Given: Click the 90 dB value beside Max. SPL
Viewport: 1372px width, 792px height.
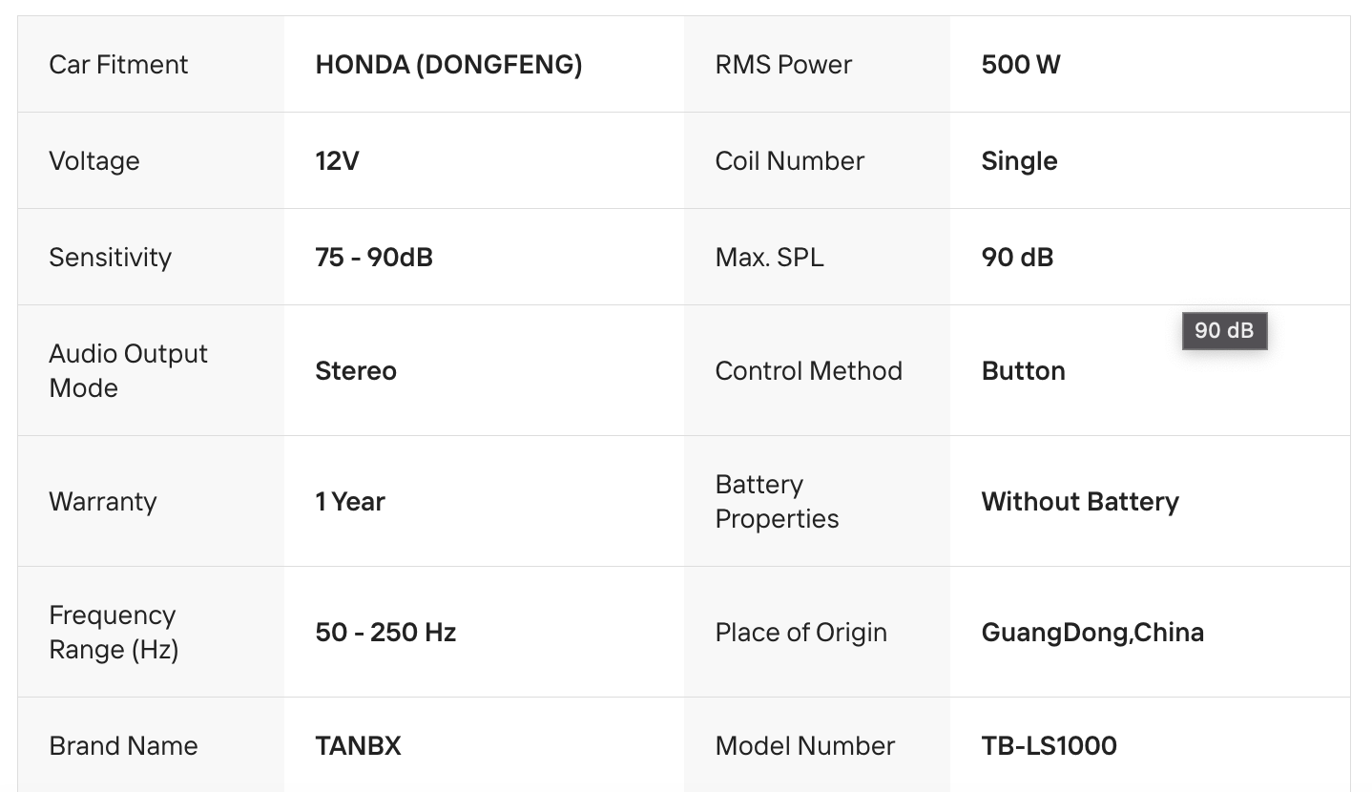Looking at the screenshot, I should pos(1017,258).
